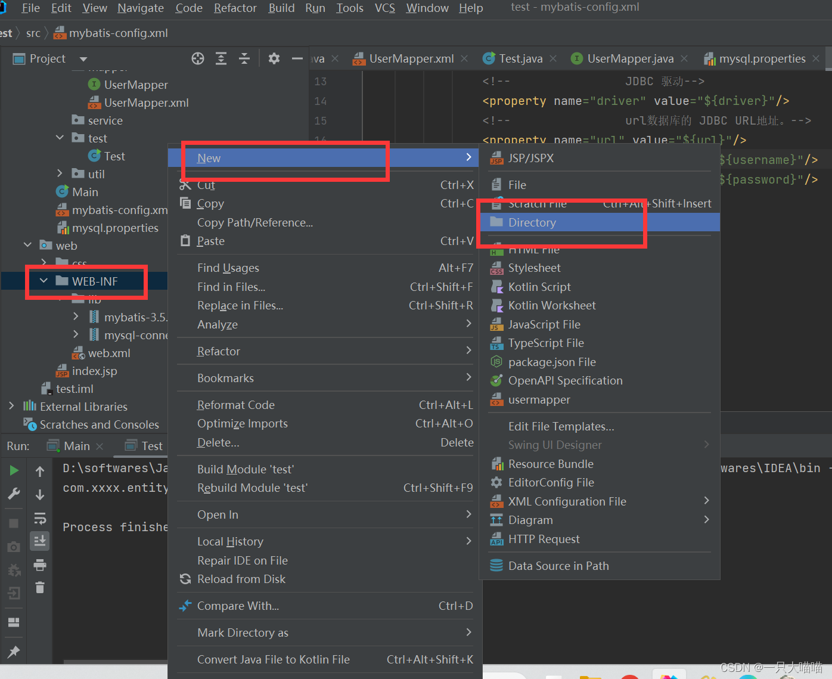Open the VCS menu in menu bar
The width and height of the screenshot is (832, 679).
click(385, 8)
